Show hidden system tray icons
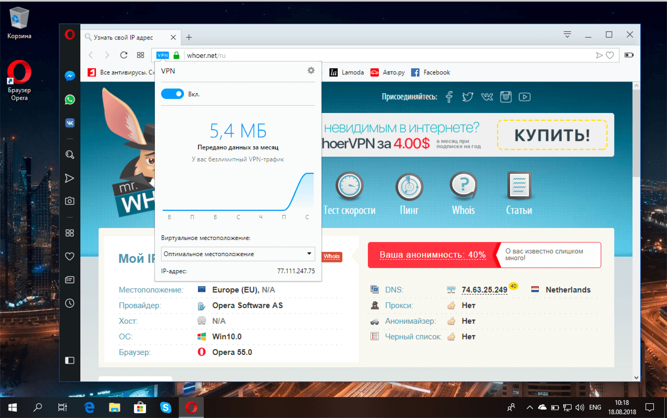Screen dimensions: 667x418 [x=530, y=407]
